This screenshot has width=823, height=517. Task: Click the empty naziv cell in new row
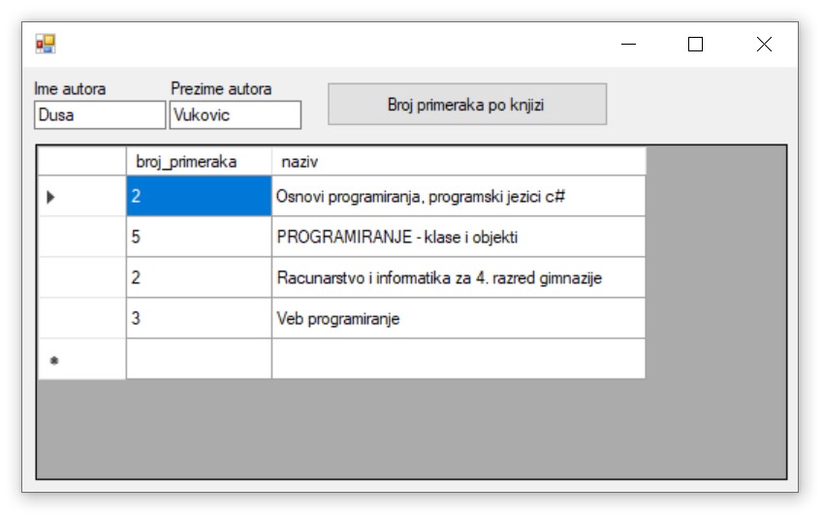pos(458,360)
